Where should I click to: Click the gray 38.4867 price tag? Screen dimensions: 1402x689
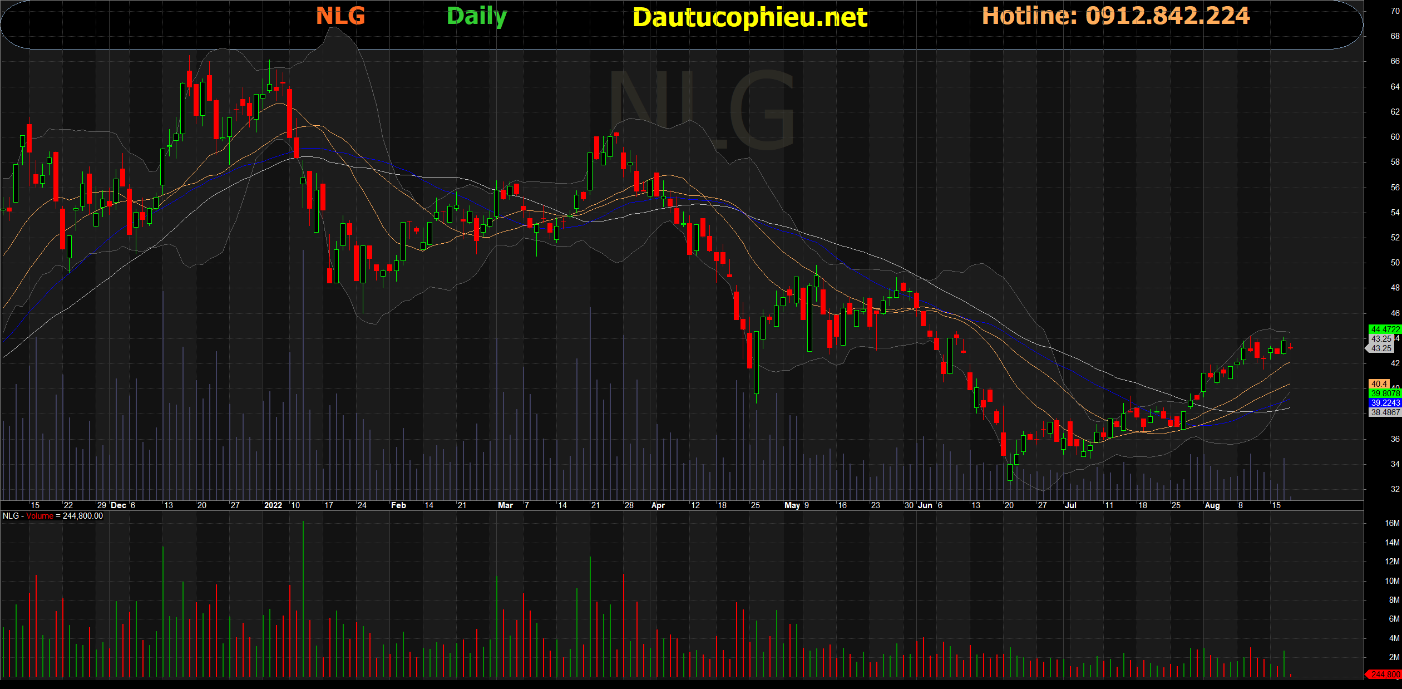[x=1385, y=412]
